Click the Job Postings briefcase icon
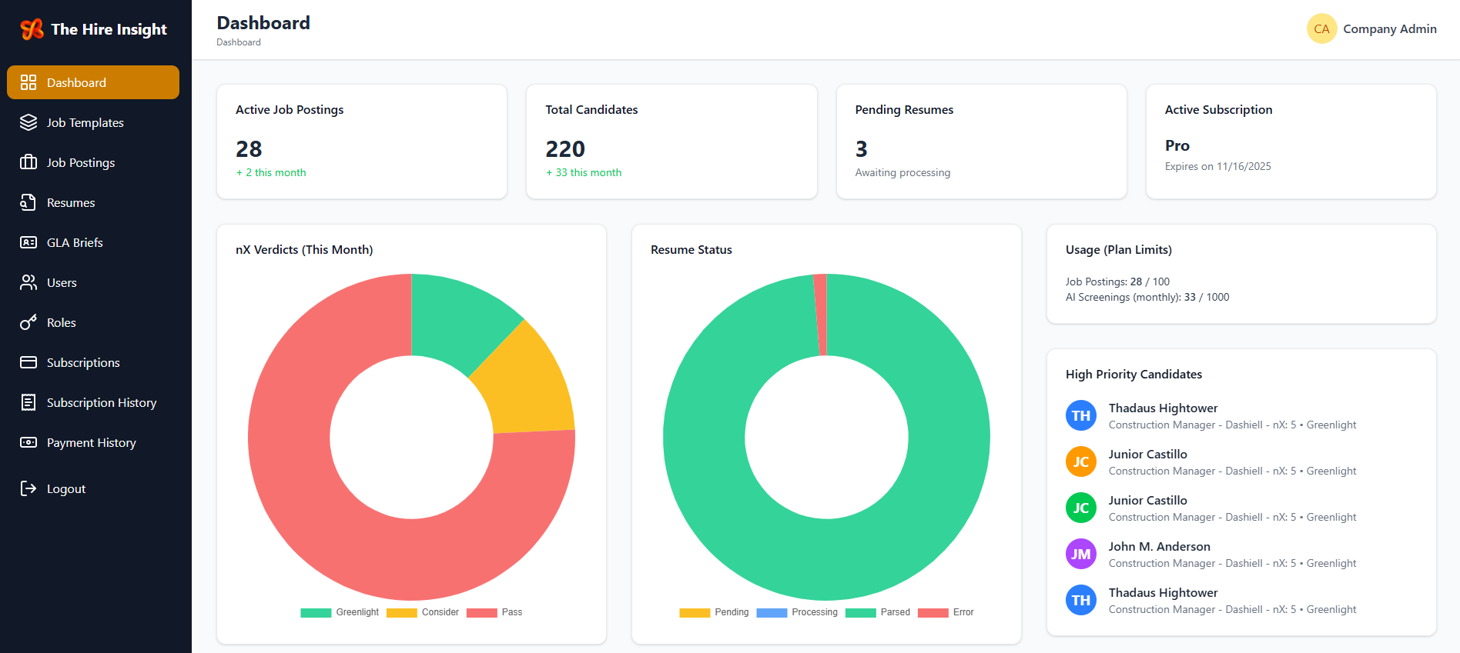The height and width of the screenshot is (653, 1460). [28, 163]
